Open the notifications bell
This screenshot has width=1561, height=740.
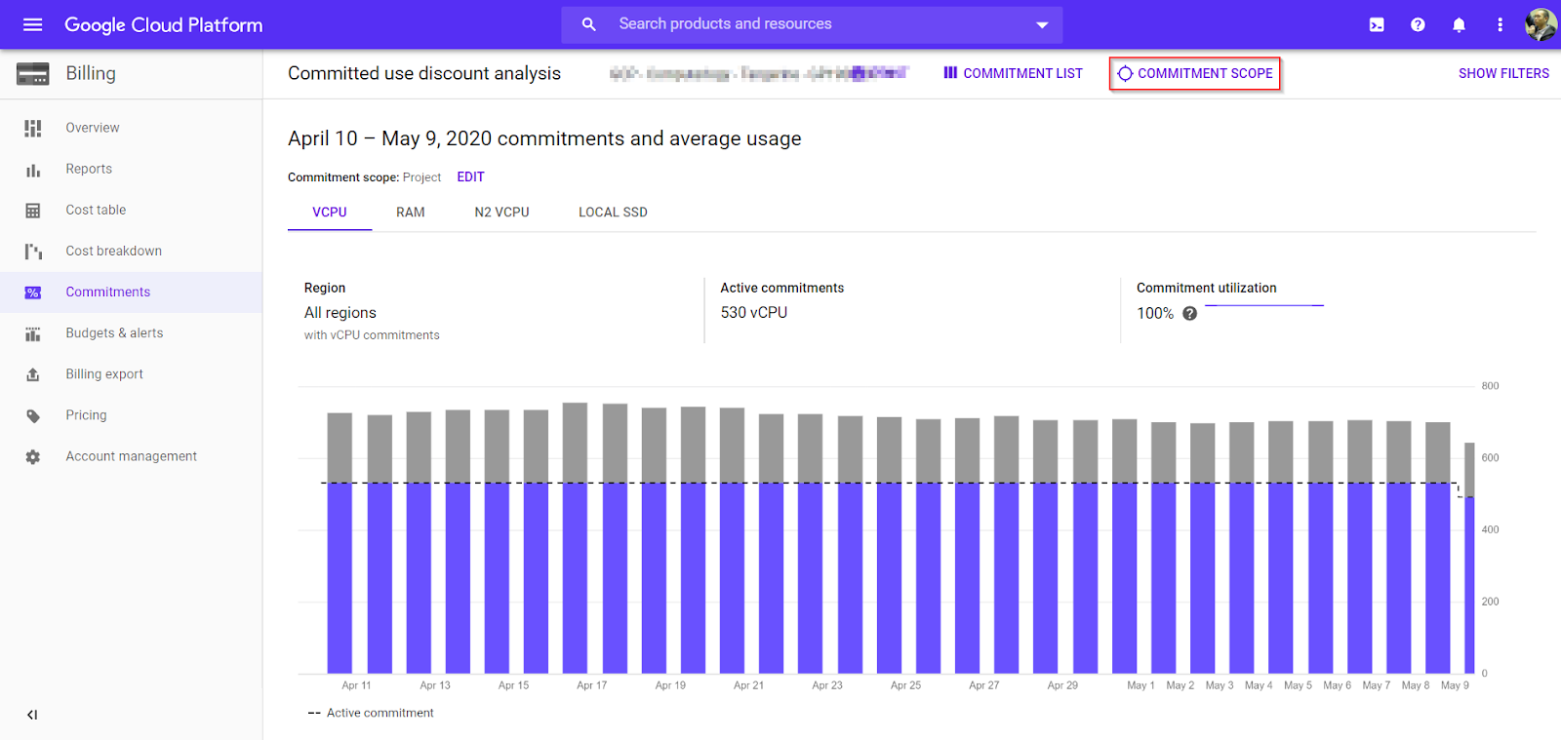[x=1459, y=25]
